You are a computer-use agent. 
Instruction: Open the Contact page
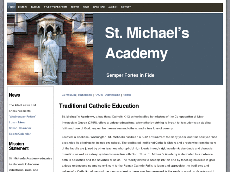126,7
